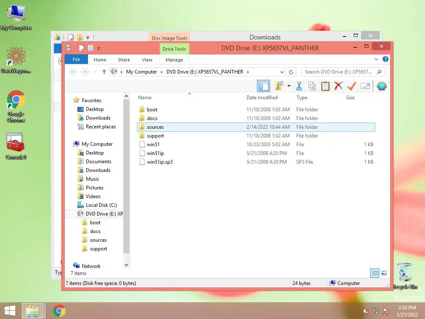This screenshot has width=425, height=319.
Task: Open Pictures in the navigation pane
Action: point(94,188)
